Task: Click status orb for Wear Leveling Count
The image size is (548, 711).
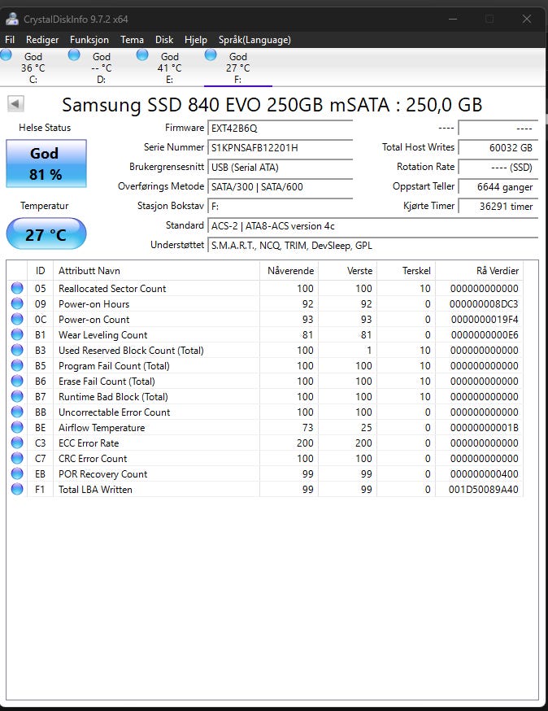Action: coord(17,334)
